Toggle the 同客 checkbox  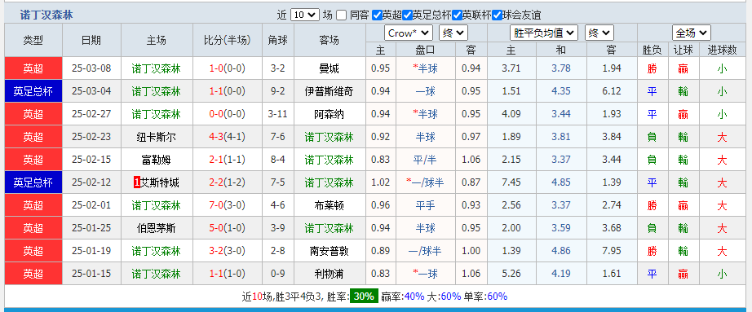click(341, 15)
